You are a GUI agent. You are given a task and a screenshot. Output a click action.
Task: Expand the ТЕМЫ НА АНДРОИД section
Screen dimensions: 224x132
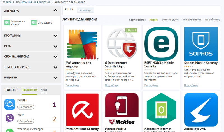[55, 67]
